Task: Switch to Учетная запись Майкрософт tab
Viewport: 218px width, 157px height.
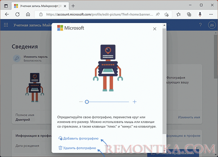Action: point(40,6)
